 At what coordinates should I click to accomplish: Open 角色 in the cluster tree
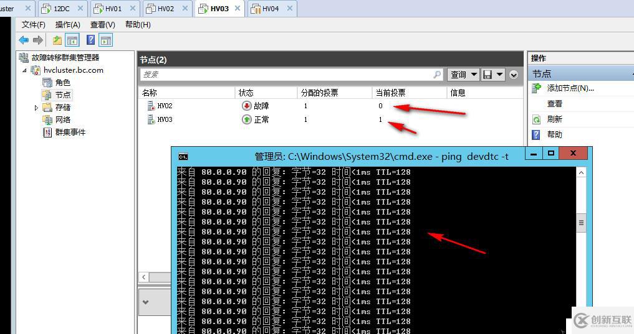click(x=63, y=82)
